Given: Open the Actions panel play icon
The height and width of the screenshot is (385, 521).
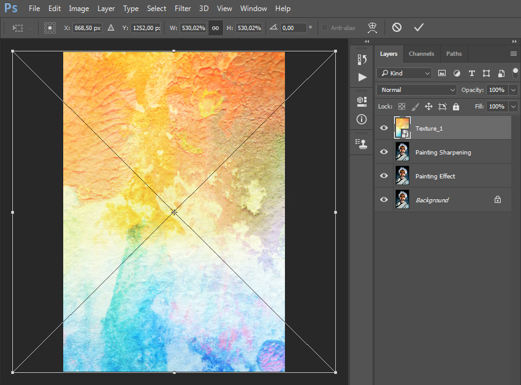Looking at the screenshot, I should [x=362, y=77].
